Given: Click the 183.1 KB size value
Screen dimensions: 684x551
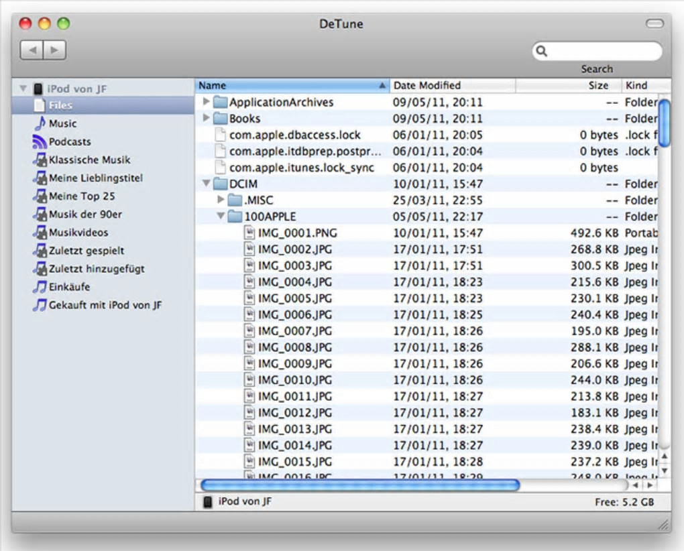Looking at the screenshot, I should [x=595, y=413].
